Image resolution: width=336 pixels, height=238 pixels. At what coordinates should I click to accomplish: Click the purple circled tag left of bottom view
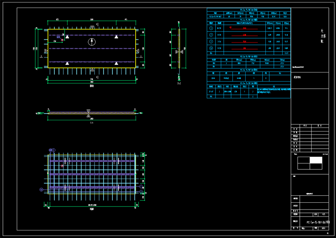click(41, 190)
